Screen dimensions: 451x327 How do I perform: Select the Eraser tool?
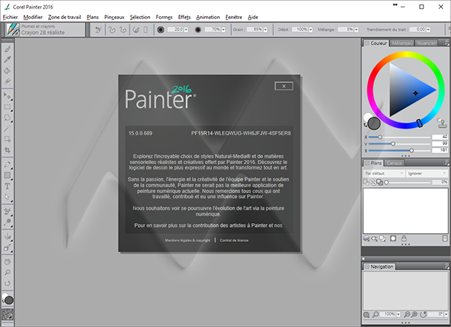[7, 81]
